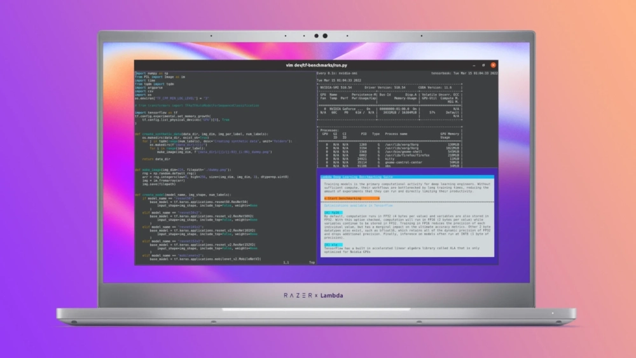Click the 'import numpy as np' line
Image resolution: width=636 pixels, height=358 pixels.
[153, 73]
